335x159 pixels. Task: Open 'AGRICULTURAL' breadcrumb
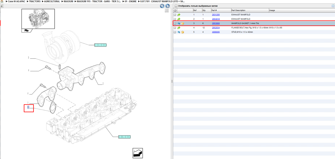[52, 1]
